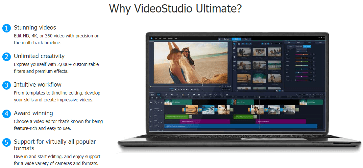Image resolution: width=363 pixels, height=168 pixels.
Task: Switch to the Capture workspace tab
Action: point(227,39)
